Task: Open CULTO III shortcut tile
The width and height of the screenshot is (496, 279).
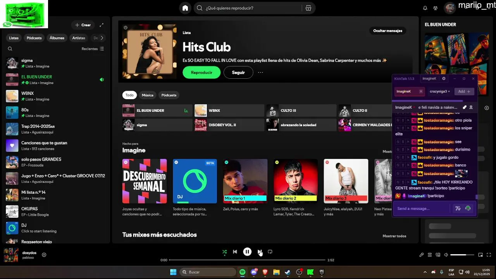Action: [301, 110]
